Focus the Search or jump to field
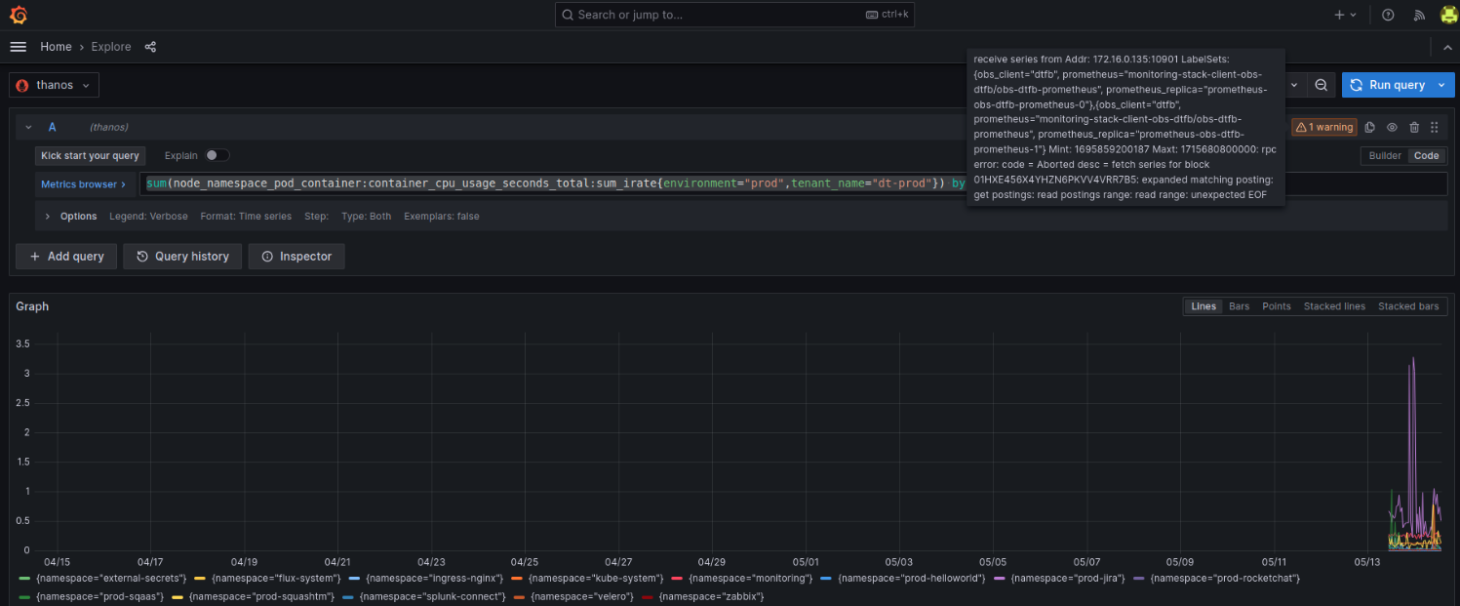Screen dimensions: 1460x606 click(x=734, y=15)
